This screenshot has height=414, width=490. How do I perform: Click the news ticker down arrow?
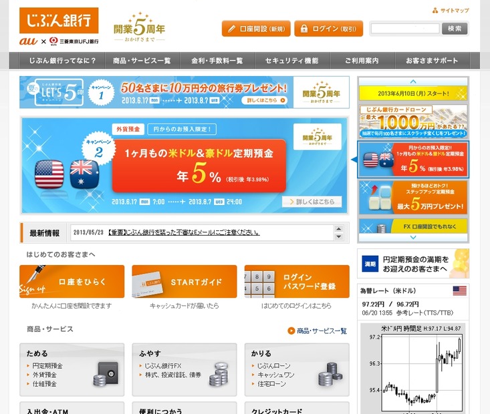tap(339, 236)
